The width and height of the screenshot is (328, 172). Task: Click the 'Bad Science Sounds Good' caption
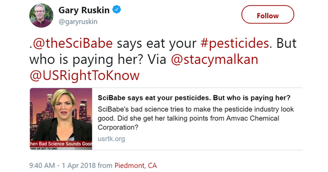[x=61, y=143]
